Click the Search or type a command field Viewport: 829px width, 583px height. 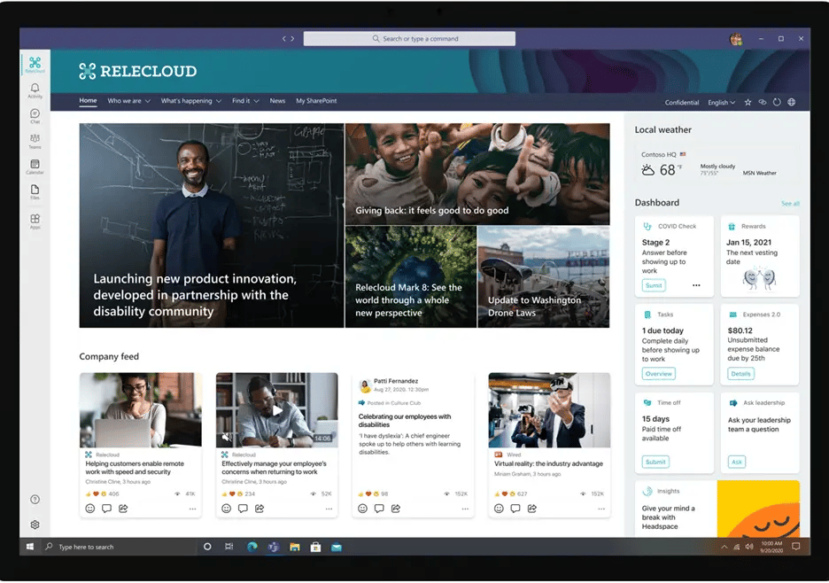click(411, 38)
